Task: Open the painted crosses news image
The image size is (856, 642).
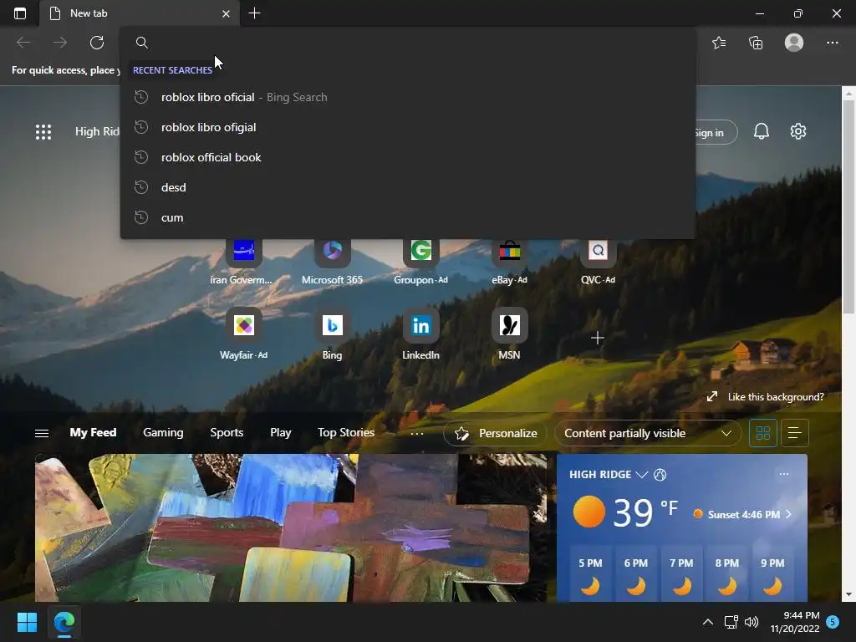Action: coord(290,528)
